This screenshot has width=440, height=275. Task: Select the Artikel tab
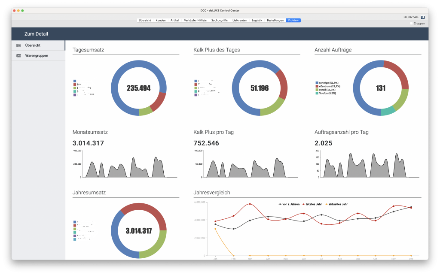(x=174, y=20)
